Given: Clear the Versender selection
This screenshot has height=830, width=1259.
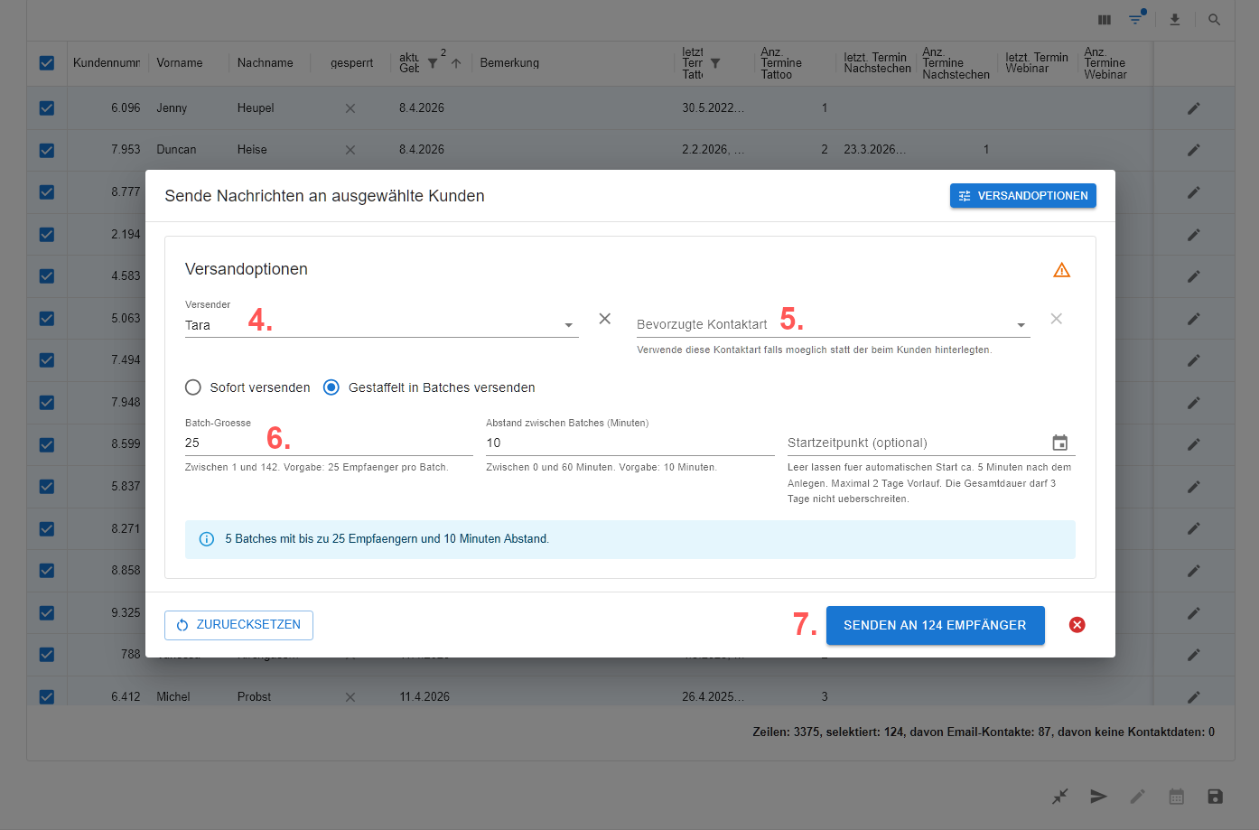Looking at the screenshot, I should point(605,319).
